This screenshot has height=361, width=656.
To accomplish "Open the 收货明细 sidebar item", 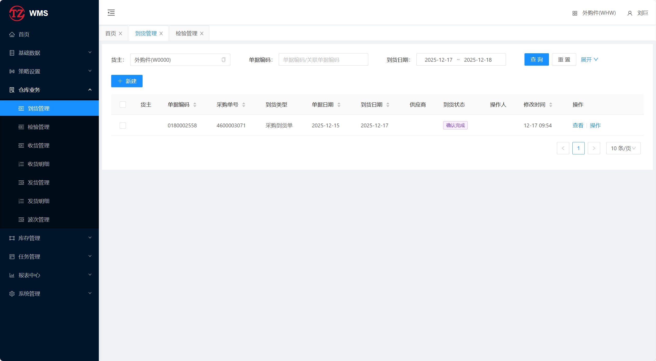I will click(x=49, y=164).
